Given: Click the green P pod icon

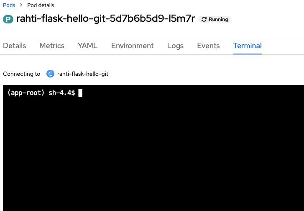Looking at the screenshot, I should 8,19.
